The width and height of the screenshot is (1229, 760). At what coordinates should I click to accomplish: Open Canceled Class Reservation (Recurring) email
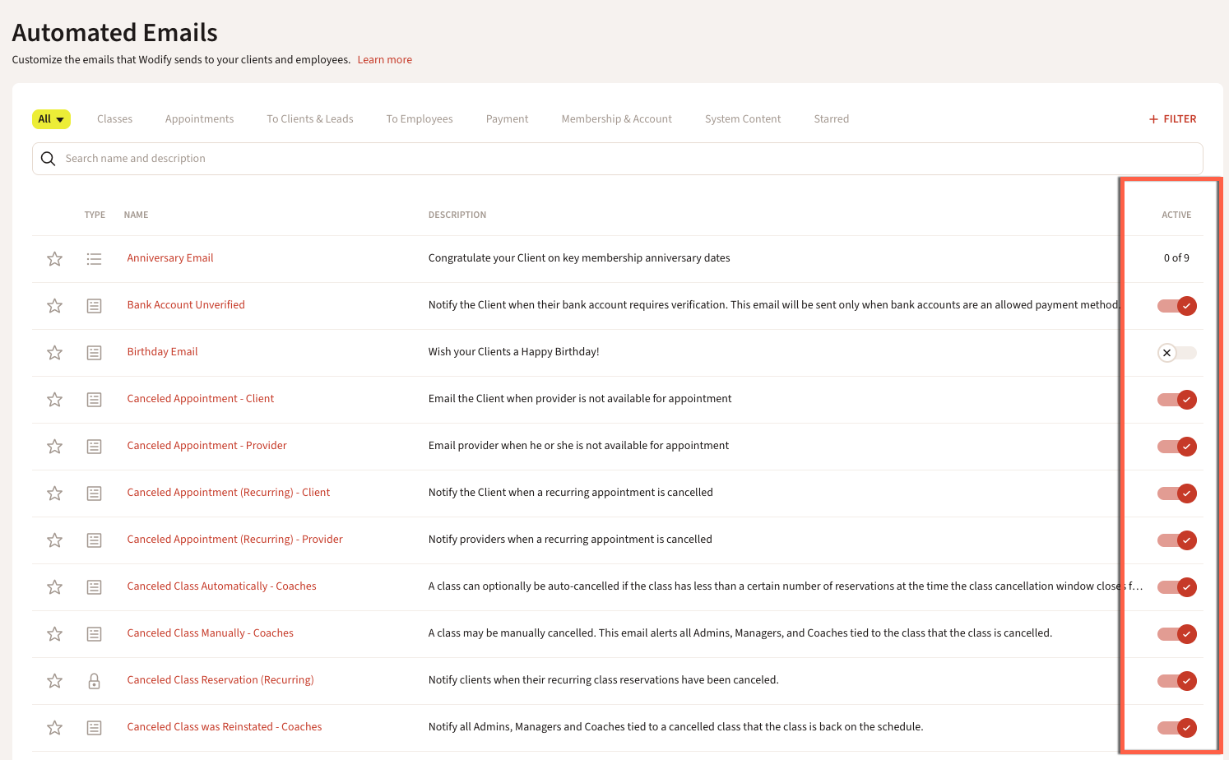click(220, 680)
